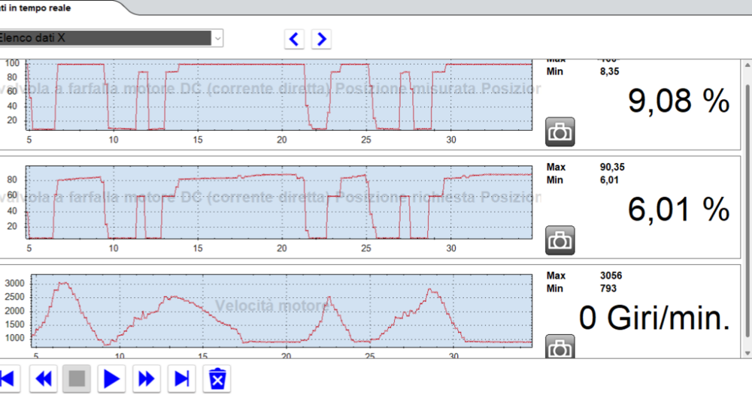Capture snapshot of measured throttle position graph
Image resolution: width=752 pixels, height=398 pixels.
(x=559, y=131)
